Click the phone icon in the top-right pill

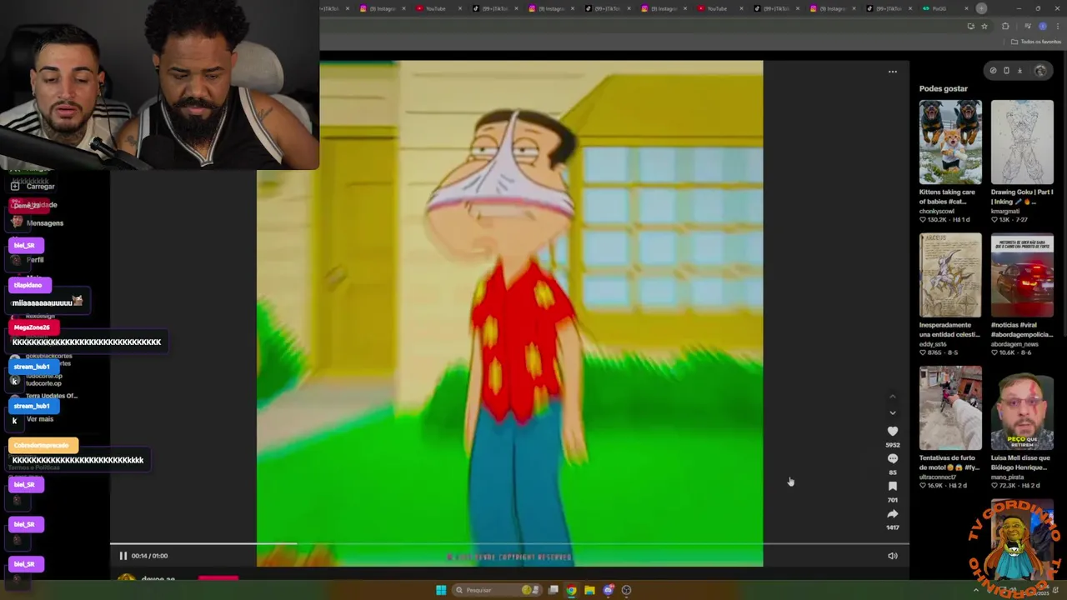[1006, 71]
